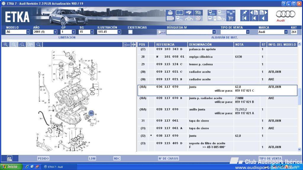Open the Año dropdown showing 2001 (1)
Image resolution: width=303 pixels, height=170 pixels.
click(x=55, y=32)
